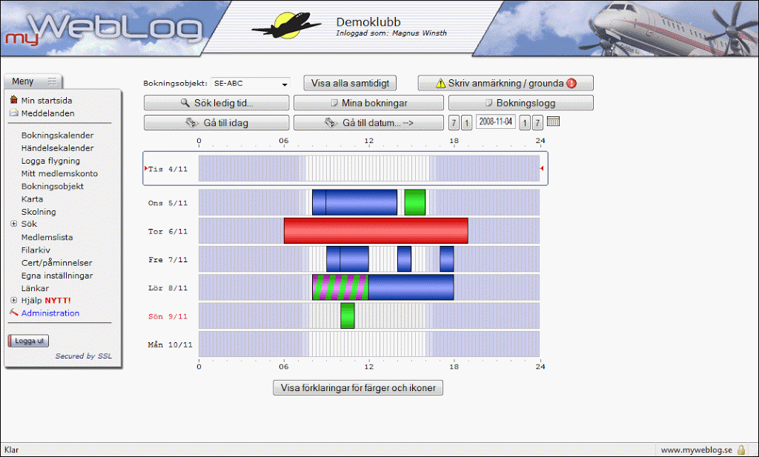Click the house icon beside Min startsida
Image resolution: width=759 pixels, height=457 pixels.
click(13, 99)
